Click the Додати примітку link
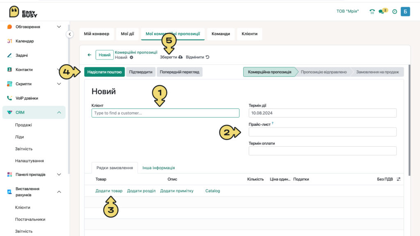This screenshot has width=420, height=236. pyautogui.click(x=177, y=191)
